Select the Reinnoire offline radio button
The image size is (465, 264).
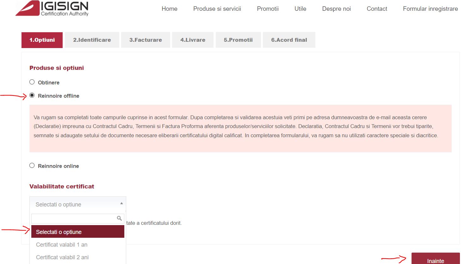pos(32,95)
